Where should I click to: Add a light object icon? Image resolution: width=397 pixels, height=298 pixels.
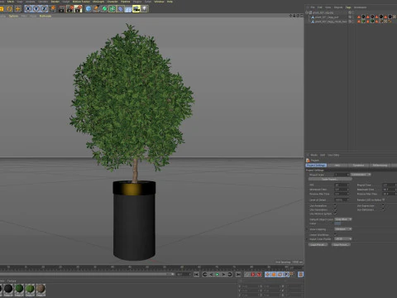145,9
